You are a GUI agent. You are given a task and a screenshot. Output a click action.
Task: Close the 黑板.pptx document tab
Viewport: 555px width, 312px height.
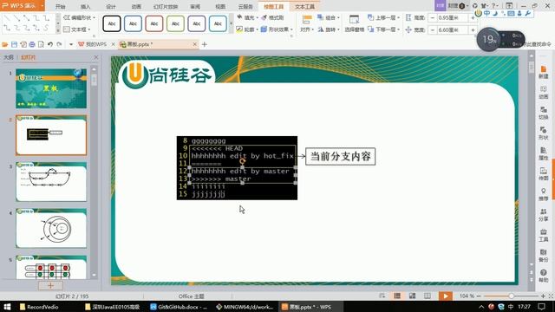[x=194, y=44]
